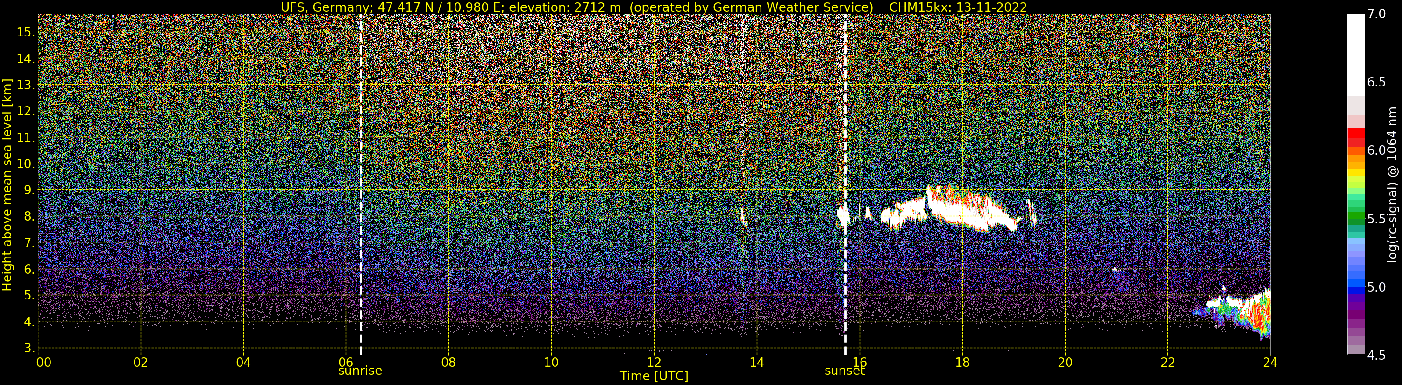This screenshot has width=1402, height=385.
Task: Click the "6." height axis tick label
Action: [29, 269]
